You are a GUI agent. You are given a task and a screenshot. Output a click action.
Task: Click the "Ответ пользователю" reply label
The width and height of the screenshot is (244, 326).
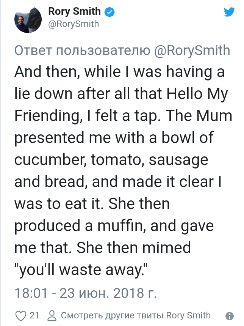(83, 50)
